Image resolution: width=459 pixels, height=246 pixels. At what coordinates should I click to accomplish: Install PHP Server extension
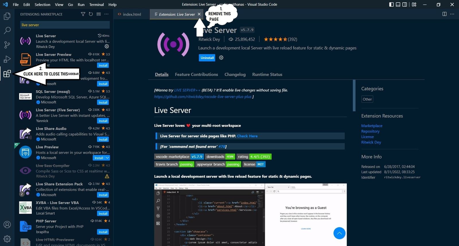[x=103, y=232]
